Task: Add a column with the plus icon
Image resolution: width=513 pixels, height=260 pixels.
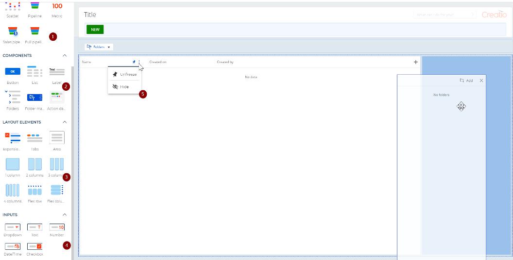Action: click(x=416, y=62)
